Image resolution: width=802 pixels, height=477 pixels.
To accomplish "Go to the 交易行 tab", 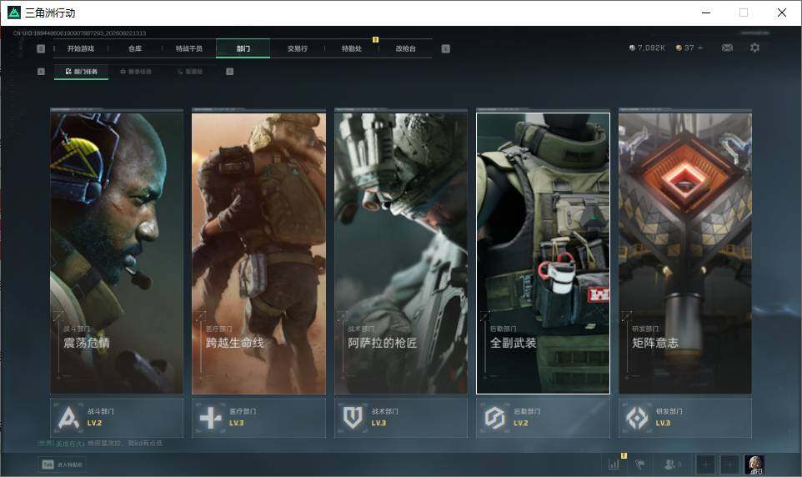I will [297, 48].
